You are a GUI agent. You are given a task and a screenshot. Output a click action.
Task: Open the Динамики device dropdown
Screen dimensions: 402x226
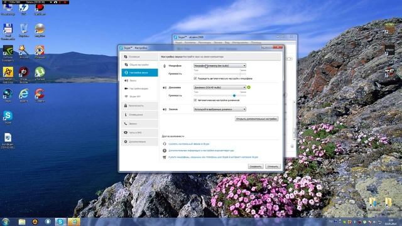(x=220, y=88)
